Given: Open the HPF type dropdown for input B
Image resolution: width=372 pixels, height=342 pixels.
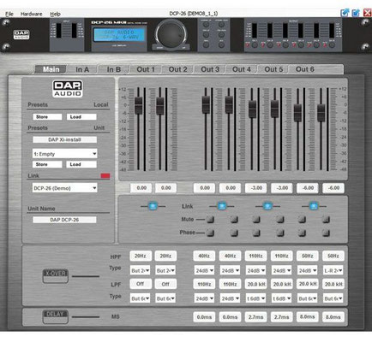Looking at the screenshot, I should tap(165, 270).
